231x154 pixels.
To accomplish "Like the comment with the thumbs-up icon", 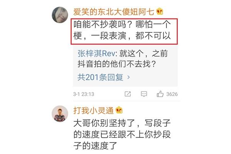I will pos(160,94).
